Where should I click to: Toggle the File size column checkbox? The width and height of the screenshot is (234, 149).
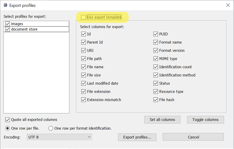tap(84, 75)
